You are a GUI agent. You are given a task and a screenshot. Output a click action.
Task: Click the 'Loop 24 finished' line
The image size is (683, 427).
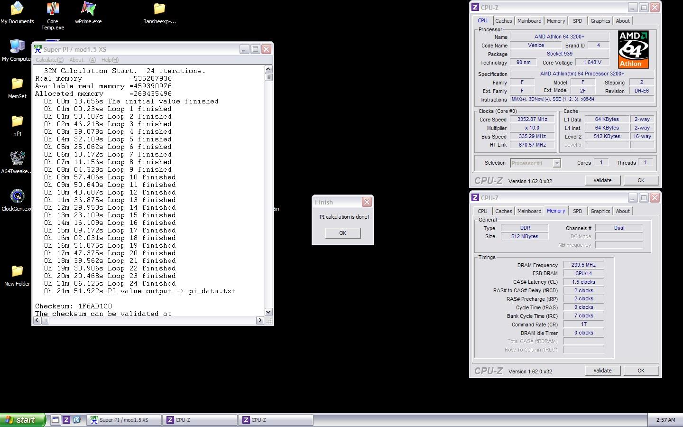tap(110, 284)
